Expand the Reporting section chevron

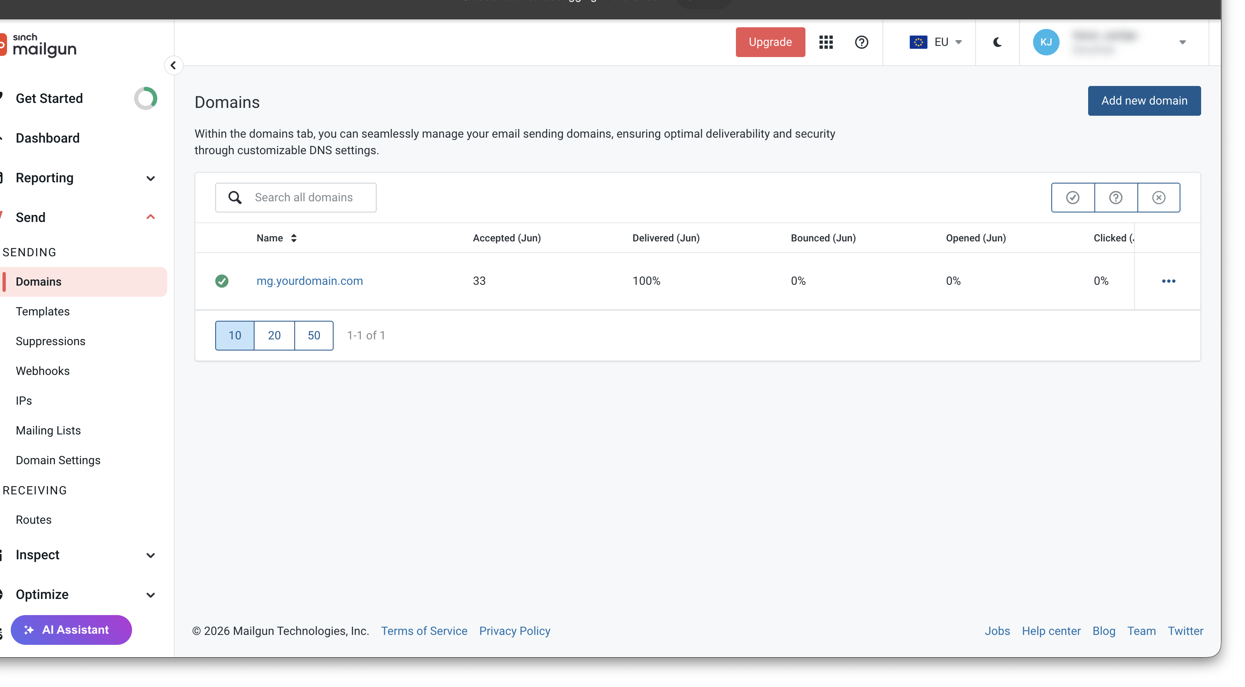pos(150,179)
